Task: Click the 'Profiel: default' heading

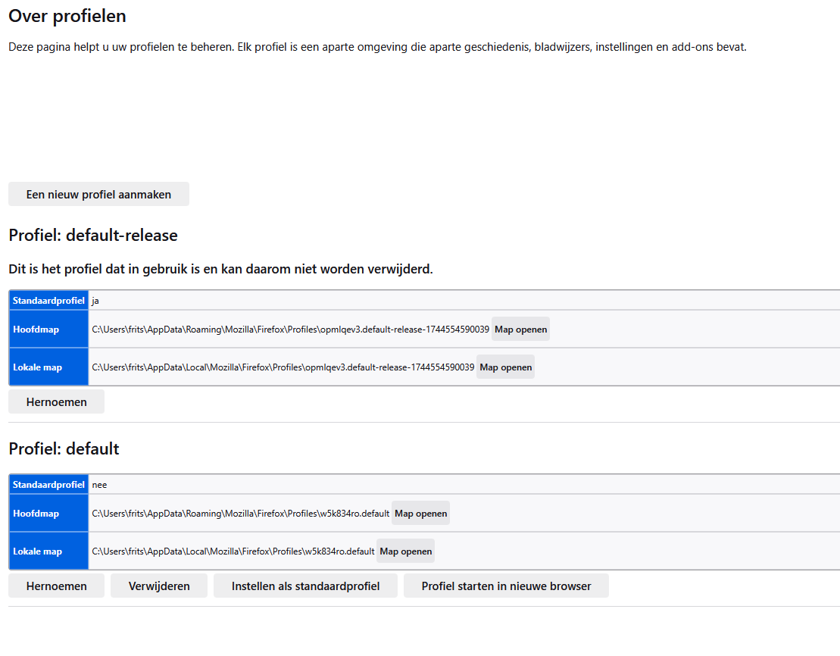Action: (x=64, y=448)
